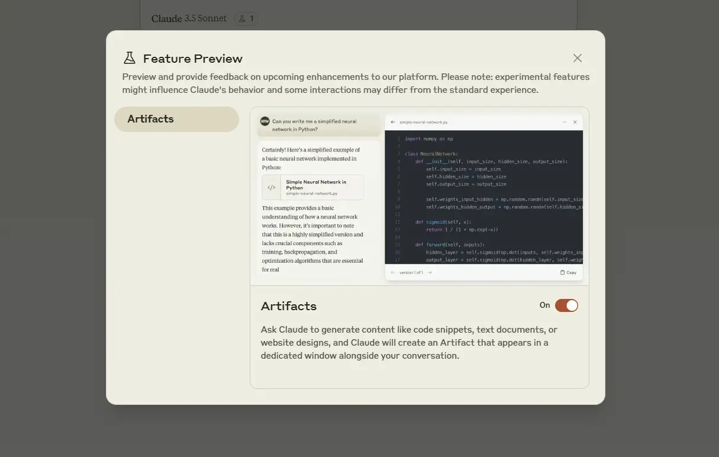Click the 'On' label next to toggle

[545, 305]
